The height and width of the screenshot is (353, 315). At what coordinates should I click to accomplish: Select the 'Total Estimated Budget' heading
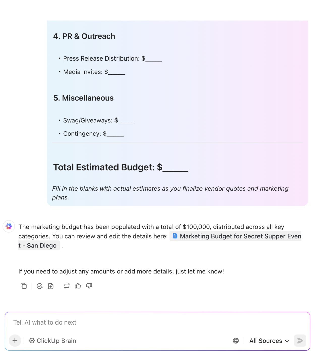coord(121,167)
